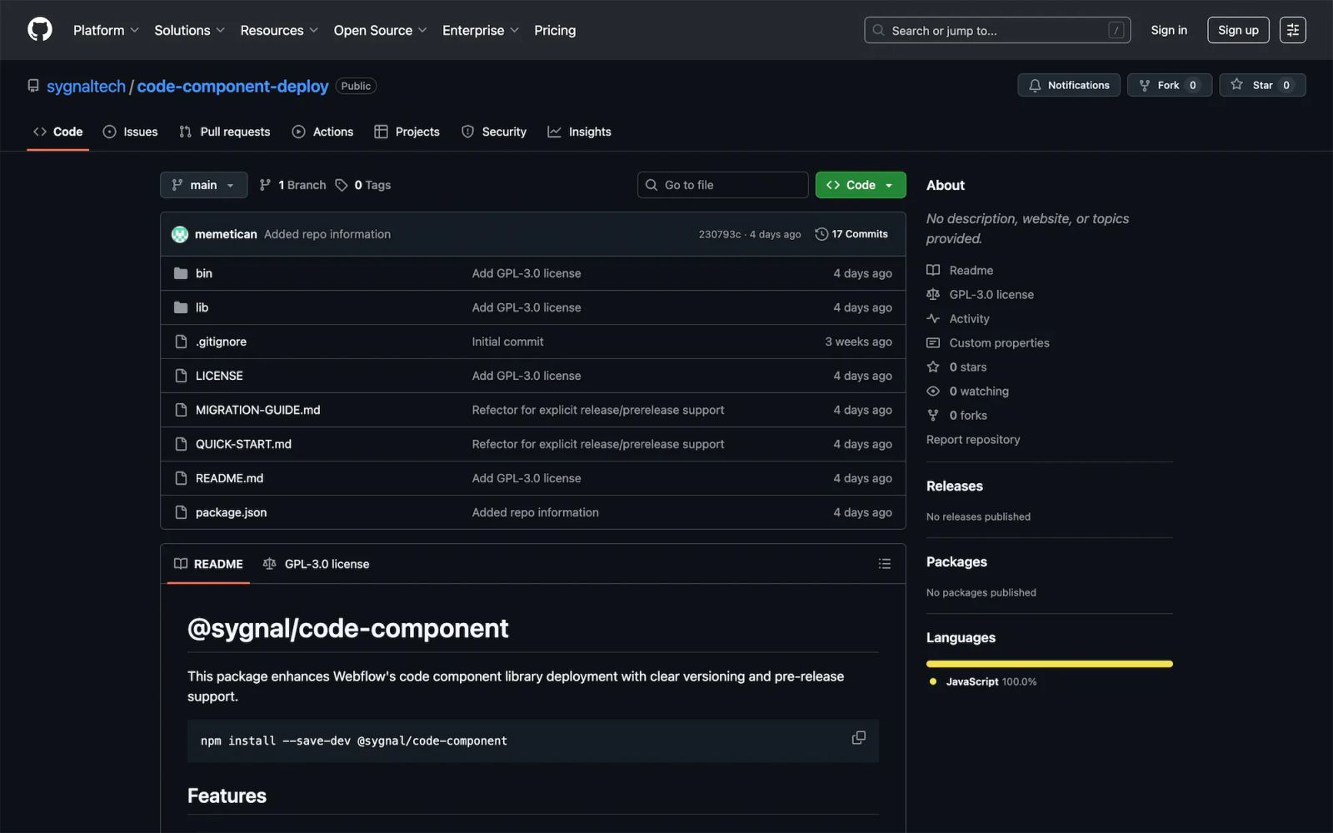1333x833 pixels.
Task: Open the Packages heading link
Action: click(x=956, y=561)
